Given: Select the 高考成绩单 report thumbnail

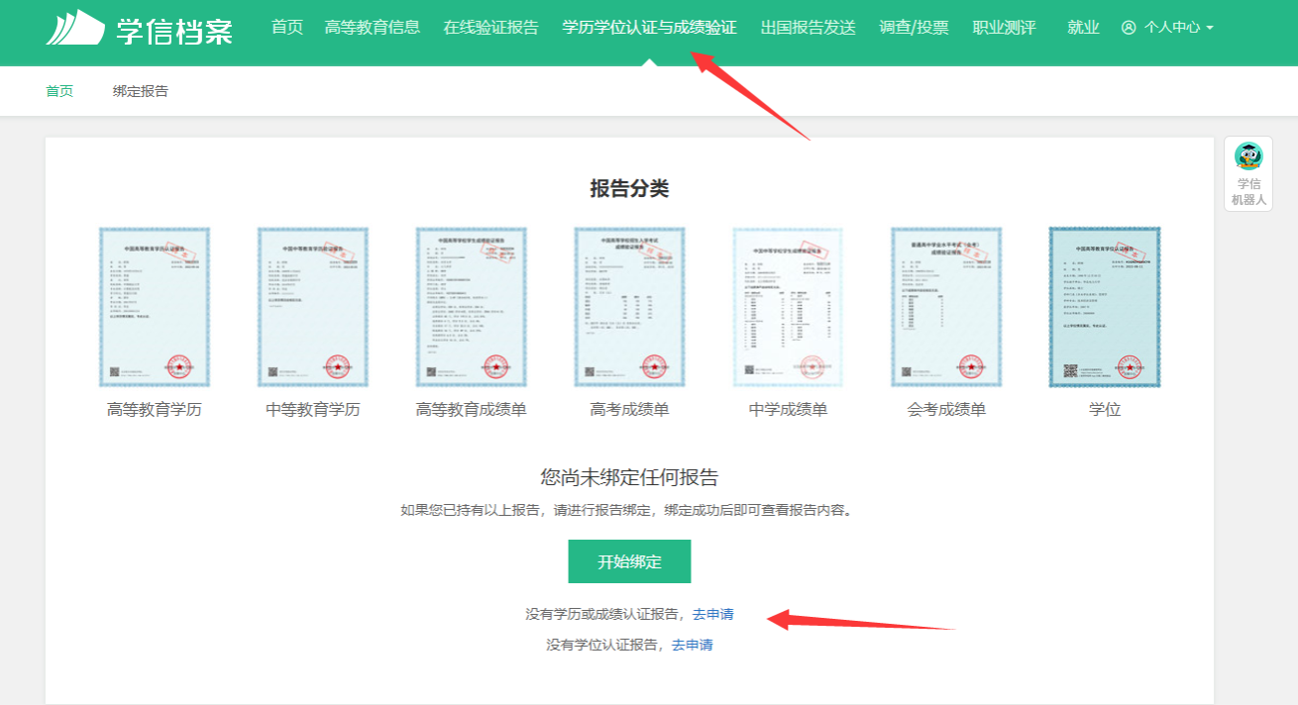Looking at the screenshot, I should click(630, 307).
